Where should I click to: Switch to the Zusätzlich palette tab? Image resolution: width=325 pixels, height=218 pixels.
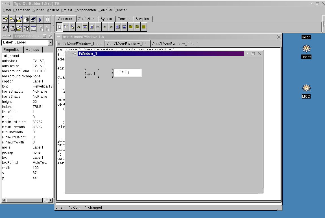(86, 19)
